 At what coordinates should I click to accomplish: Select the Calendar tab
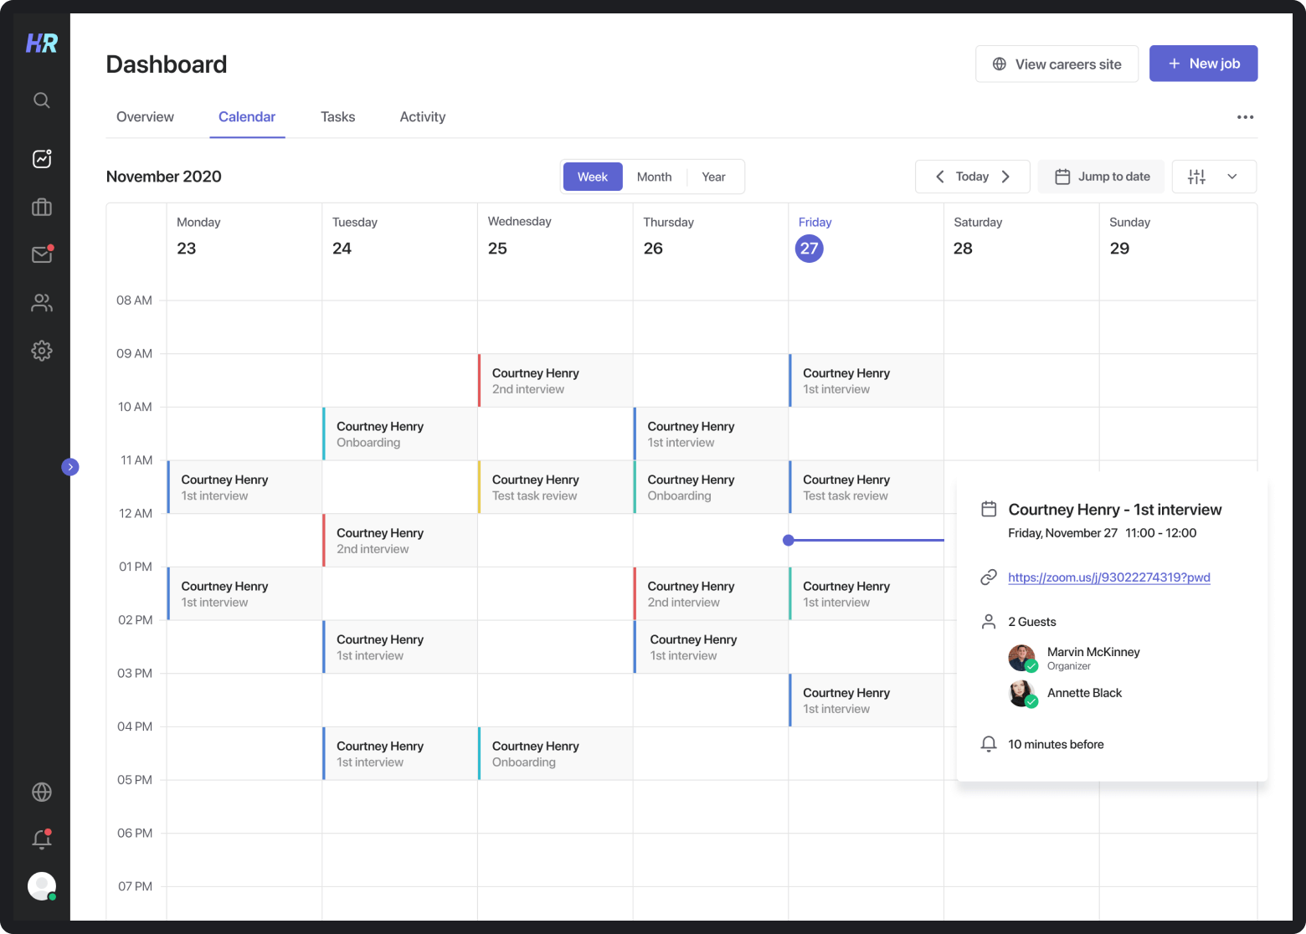pyautogui.click(x=247, y=117)
